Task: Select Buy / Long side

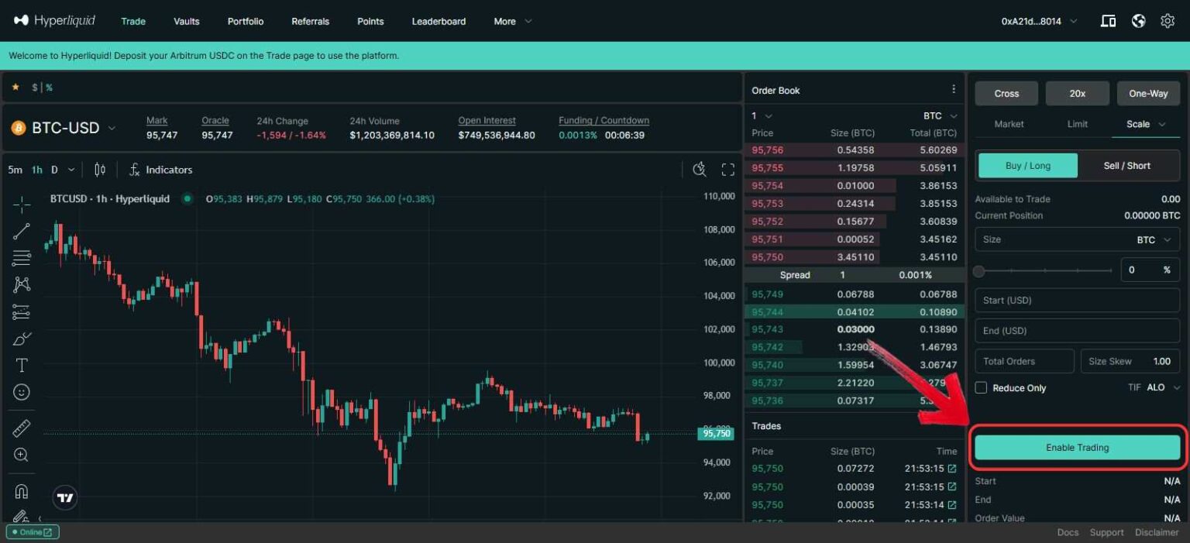Action: pyautogui.click(x=1027, y=166)
